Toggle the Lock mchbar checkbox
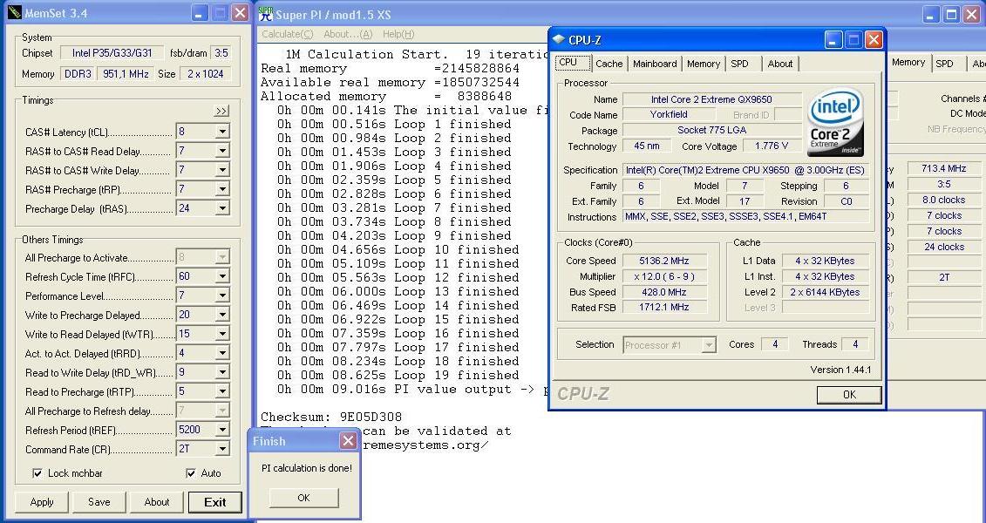Screen dimensions: 986x523 click(x=37, y=472)
